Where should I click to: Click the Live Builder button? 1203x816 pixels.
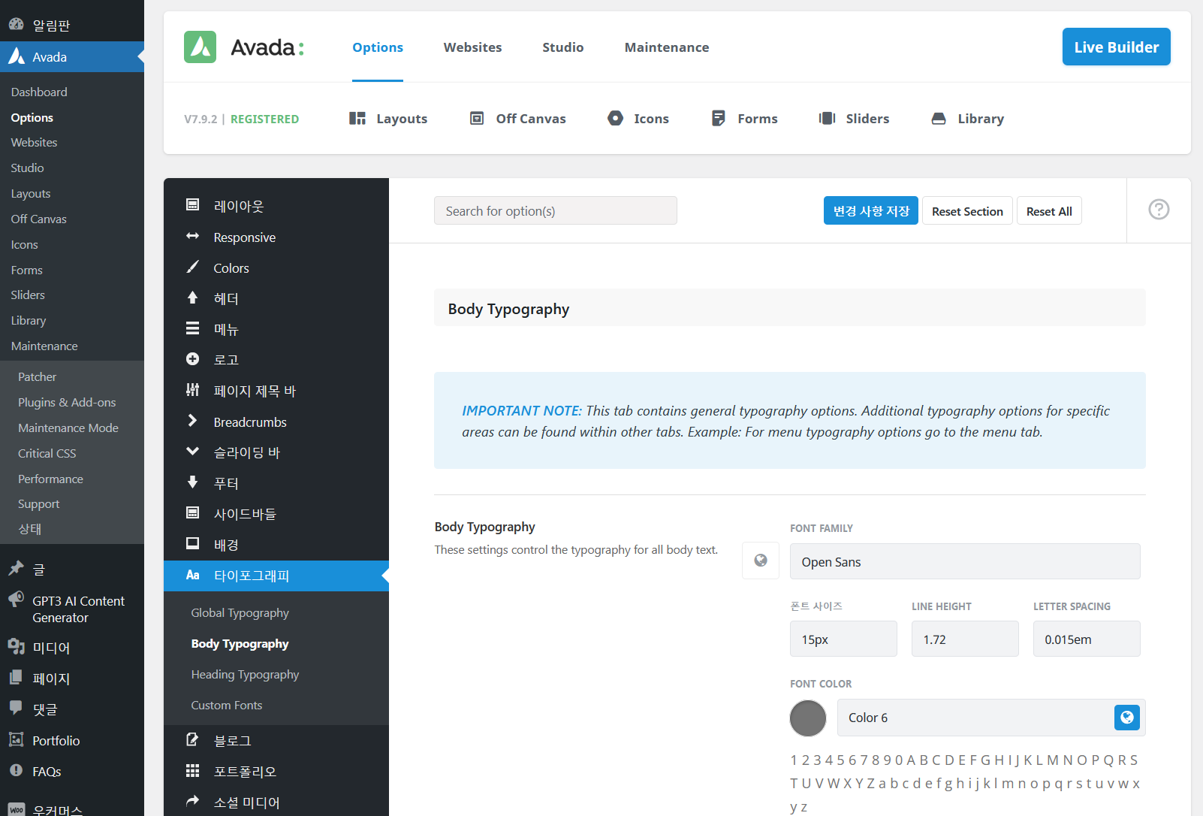click(1117, 47)
